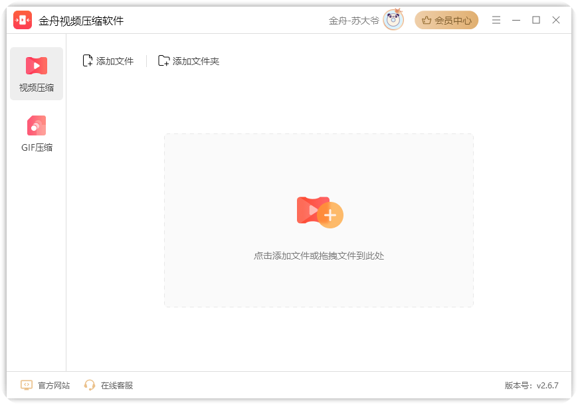Maximize the application window
Screen dimensions: 578x405
point(536,20)
